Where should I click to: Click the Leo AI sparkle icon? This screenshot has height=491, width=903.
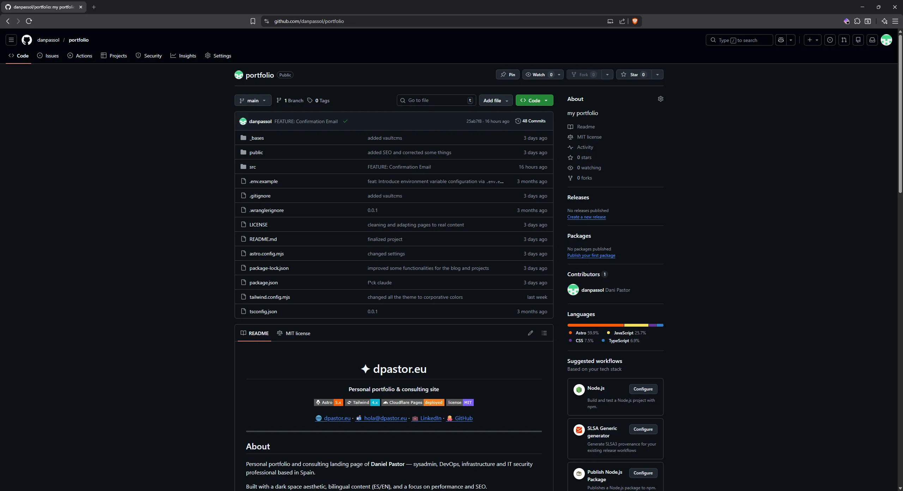tap(885, 21)
